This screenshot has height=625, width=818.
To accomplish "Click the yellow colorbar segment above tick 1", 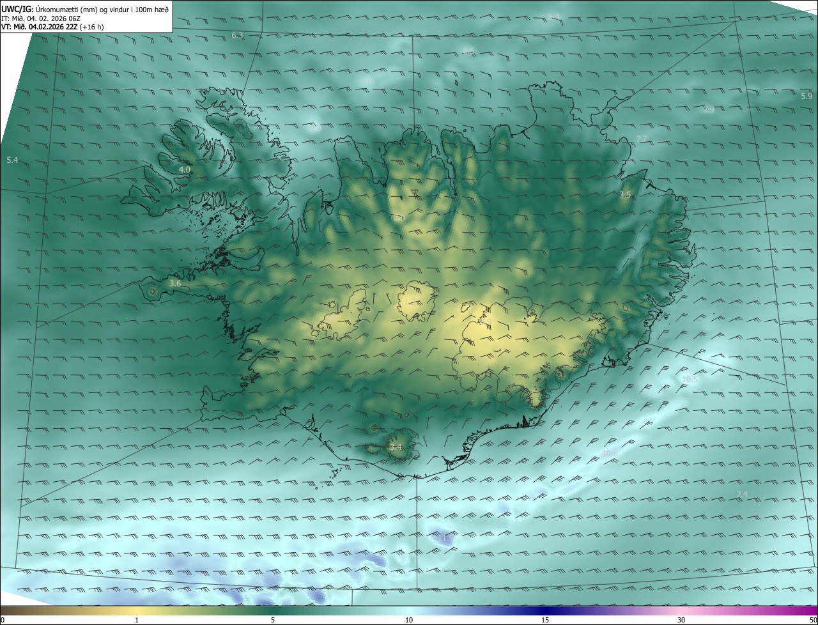I will point(137,610).
